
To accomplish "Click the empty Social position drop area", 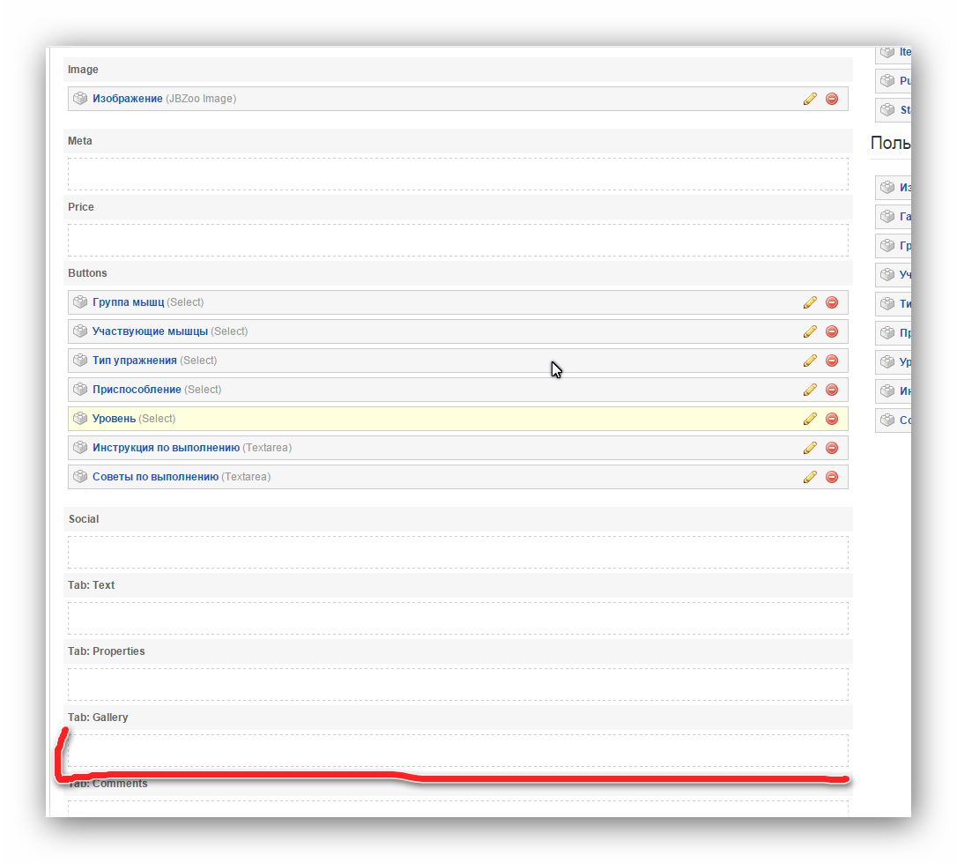I will tap(457, 552).
